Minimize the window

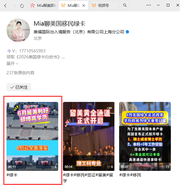(158, 5)
